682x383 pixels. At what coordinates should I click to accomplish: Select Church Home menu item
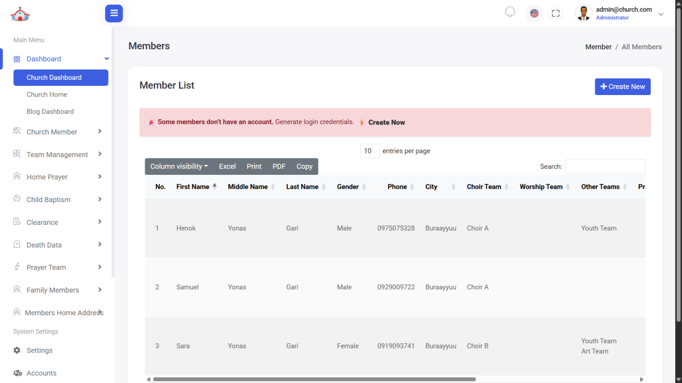coord(47,94)
